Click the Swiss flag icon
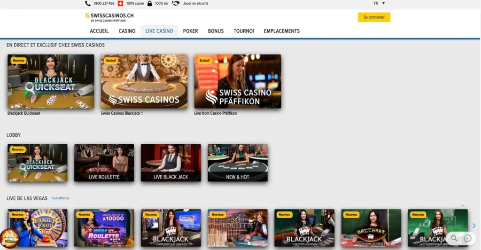This screenshot has height=250, width=481. [x=120, y=3]
